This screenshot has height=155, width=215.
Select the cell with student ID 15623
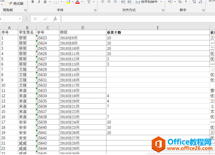point(48,38)
